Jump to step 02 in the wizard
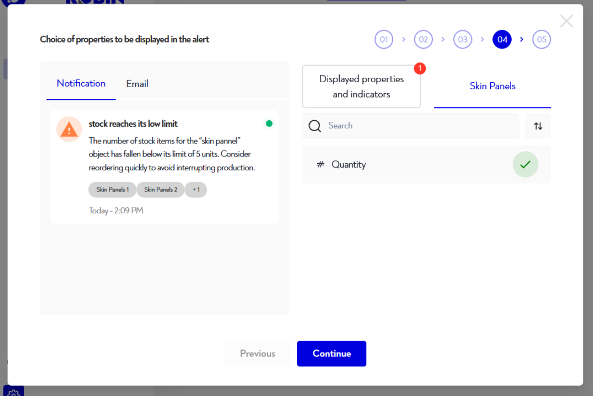This screenshot has height=396, width=593. (x=423, y=40)
